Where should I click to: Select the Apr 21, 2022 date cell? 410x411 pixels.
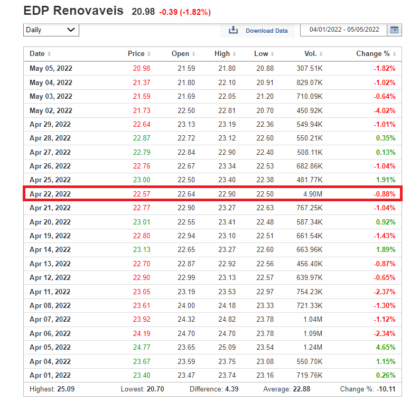pos(50,208)
